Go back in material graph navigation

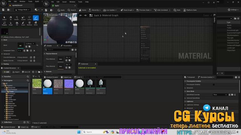81,15
